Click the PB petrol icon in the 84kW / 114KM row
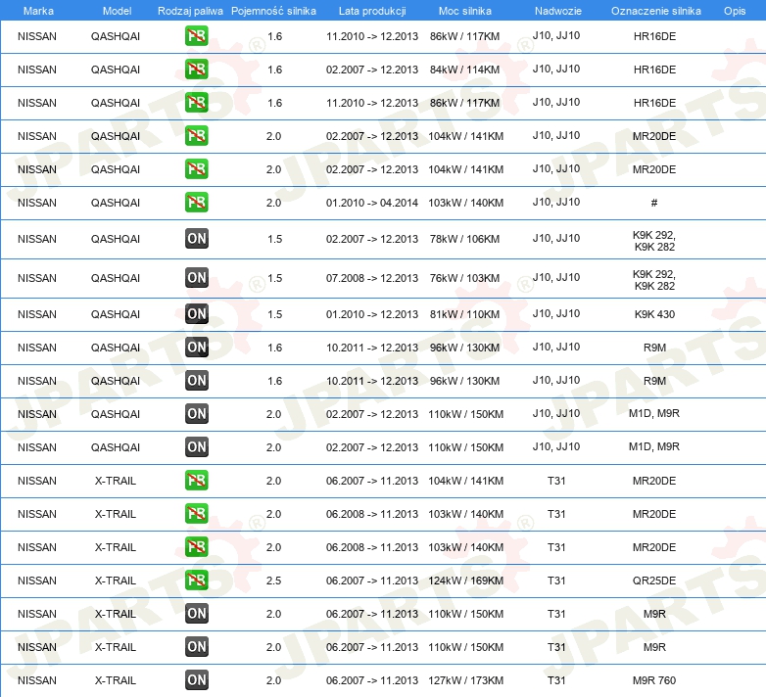Image resolution: width=766 pixels, height=697 pixels. click(x=197, y=70)
